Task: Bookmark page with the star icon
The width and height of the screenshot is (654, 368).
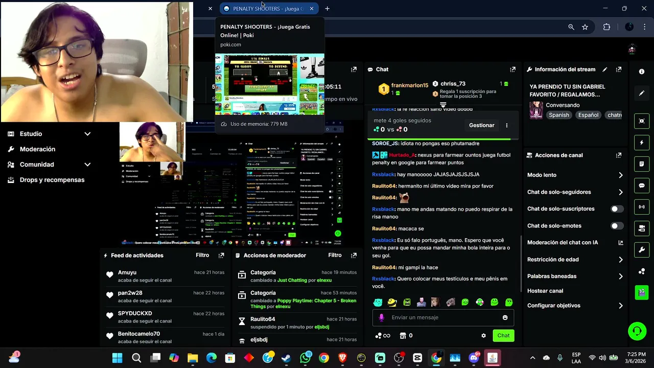Action: click(585, 27)
